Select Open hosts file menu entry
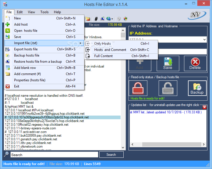Screen dimensions: 212x169 (x=44, y=31)
